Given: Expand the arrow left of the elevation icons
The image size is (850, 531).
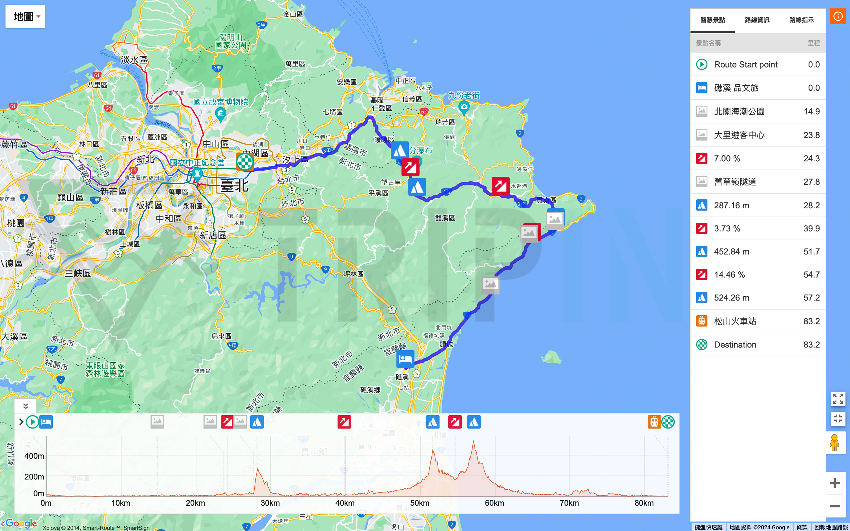Looking at the screenshot, I should [21, 422].
